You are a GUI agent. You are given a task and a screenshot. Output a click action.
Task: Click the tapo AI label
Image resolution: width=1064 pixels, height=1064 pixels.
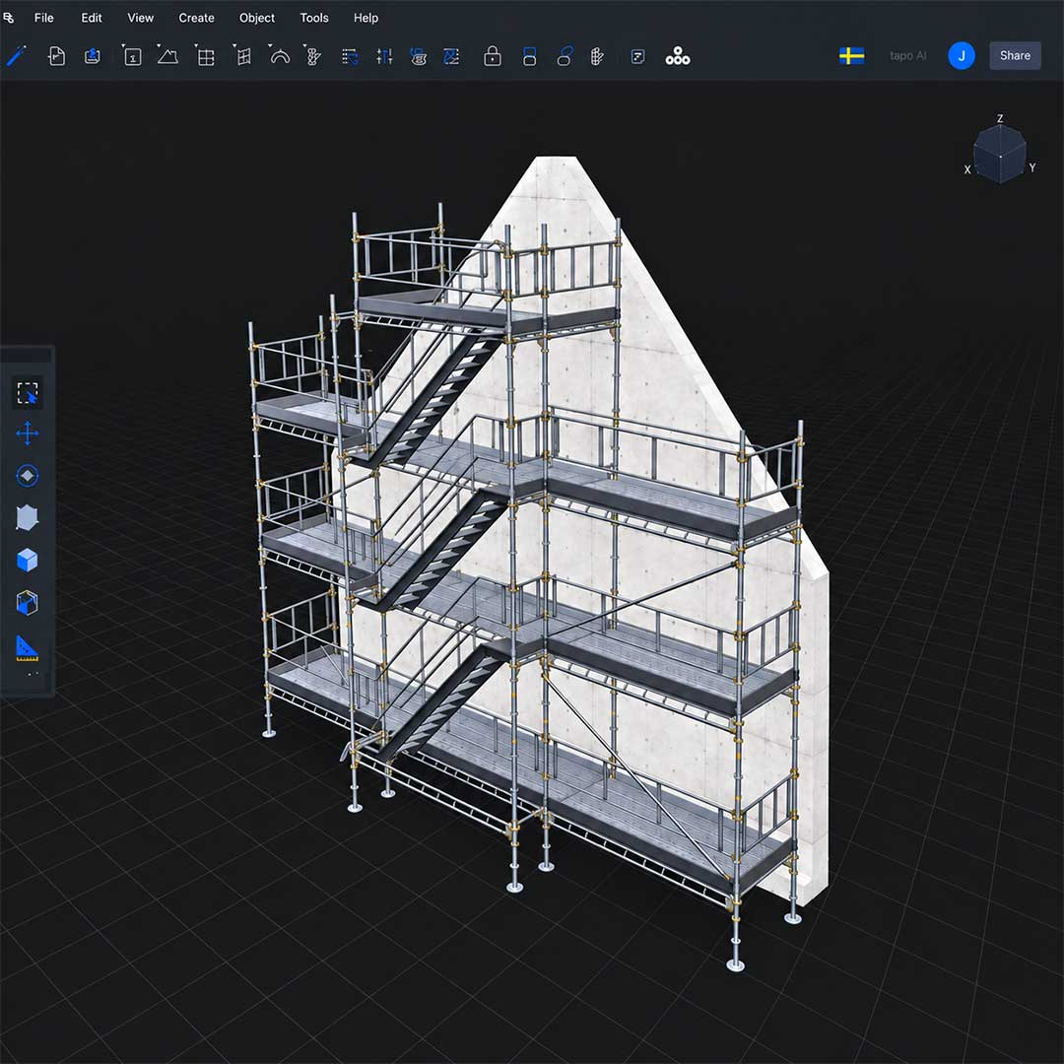pos(908,55)
